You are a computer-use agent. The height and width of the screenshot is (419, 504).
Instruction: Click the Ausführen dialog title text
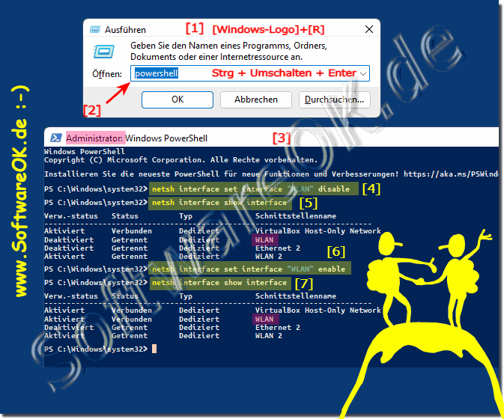tap(125, 30)
